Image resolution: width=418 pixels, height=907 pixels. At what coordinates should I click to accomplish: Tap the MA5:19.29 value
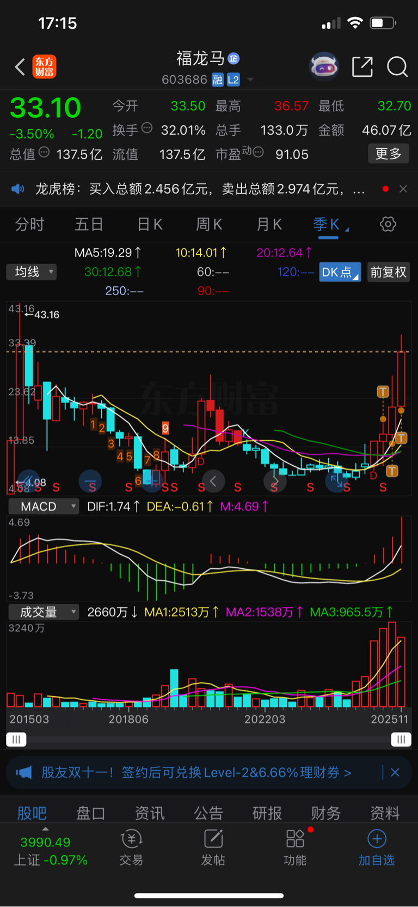pos(108,253)
